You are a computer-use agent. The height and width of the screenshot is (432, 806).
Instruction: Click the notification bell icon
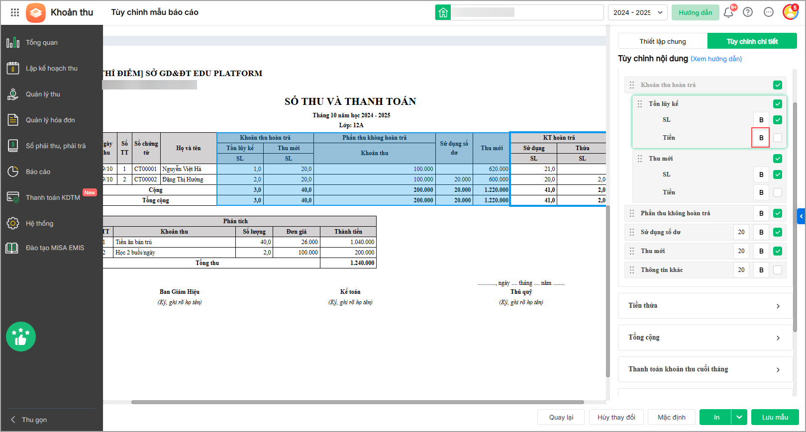pyautogui.click(x=728, y=12)
